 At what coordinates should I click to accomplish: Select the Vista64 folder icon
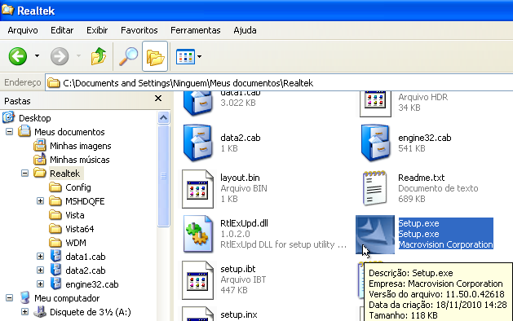(x=55, y=229)
